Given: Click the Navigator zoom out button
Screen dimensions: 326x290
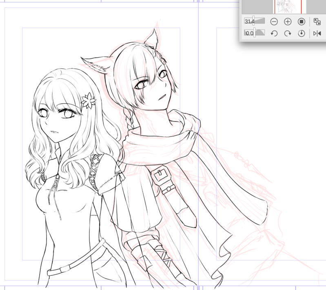Looking at the screenshot, I should [274, 22].
